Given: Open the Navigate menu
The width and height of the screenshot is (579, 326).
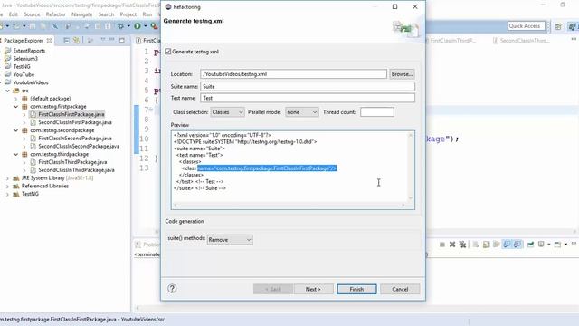Looking at the screenshot, I should (x=81, y=14).
